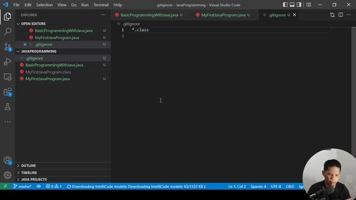356x200 pixels.
Task: Toggle the primary side bar layout
Action: (x=285, y=4)
